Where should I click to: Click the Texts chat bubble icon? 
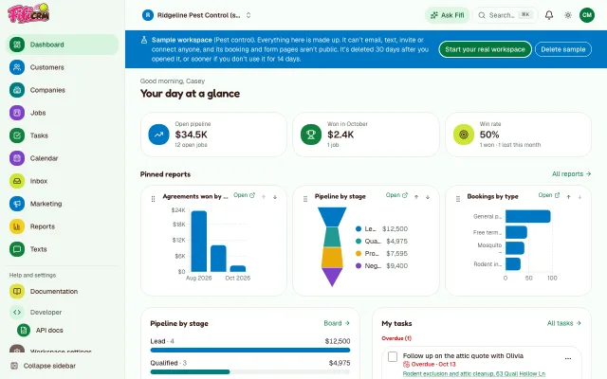tap(17, 249)
